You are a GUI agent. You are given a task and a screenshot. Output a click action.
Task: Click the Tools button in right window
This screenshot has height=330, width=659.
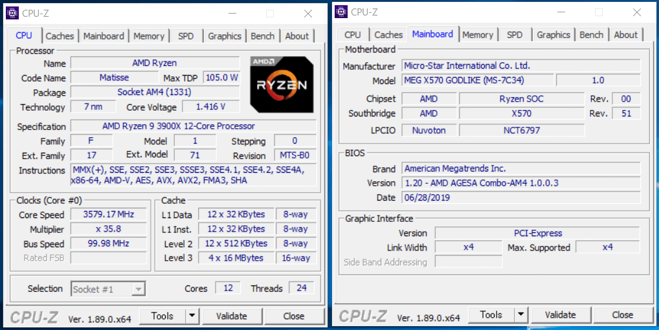coord(491,314)
